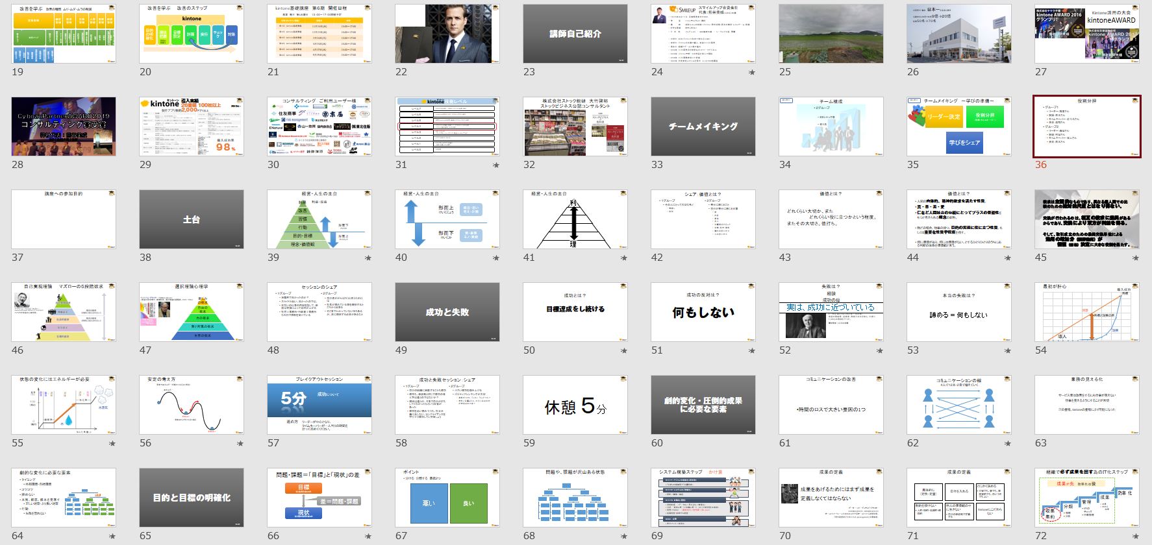1152x545 pixels.
Task: Select the 休憩 5分 break slide
Action: pyautogui.click(x=575, y=405)
